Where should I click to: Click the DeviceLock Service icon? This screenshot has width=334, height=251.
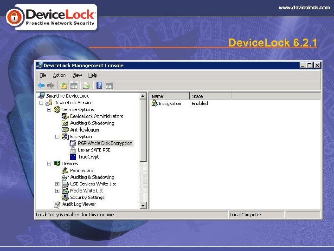(x=49, y=103)
